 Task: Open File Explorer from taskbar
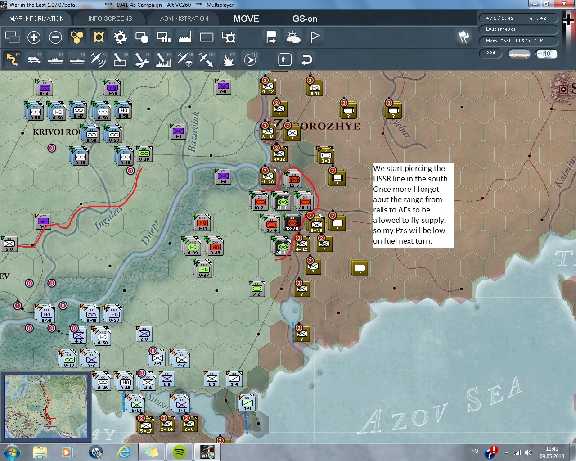click(40, 452)
